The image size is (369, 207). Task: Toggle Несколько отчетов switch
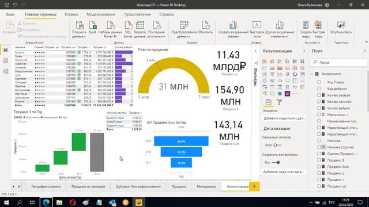[277, 145]
